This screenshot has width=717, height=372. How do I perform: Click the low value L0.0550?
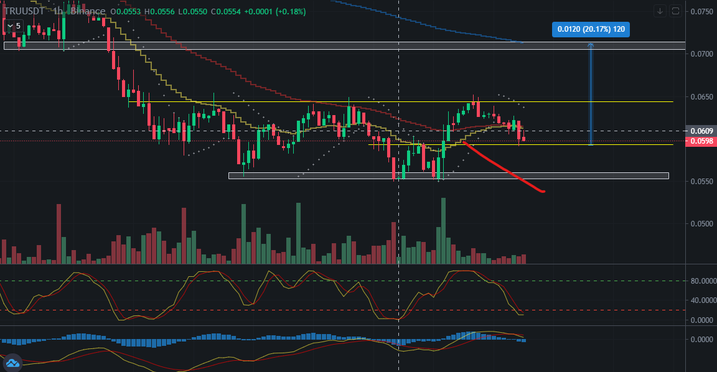pyautogui.click(x=192, y=11)
